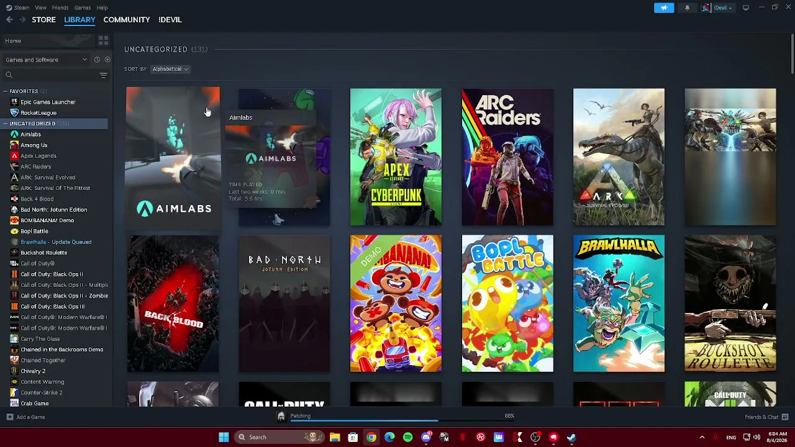Screen dimensions: 795x447
Task: Select Chivalry 2 in the sidebar
Action: 33,371
